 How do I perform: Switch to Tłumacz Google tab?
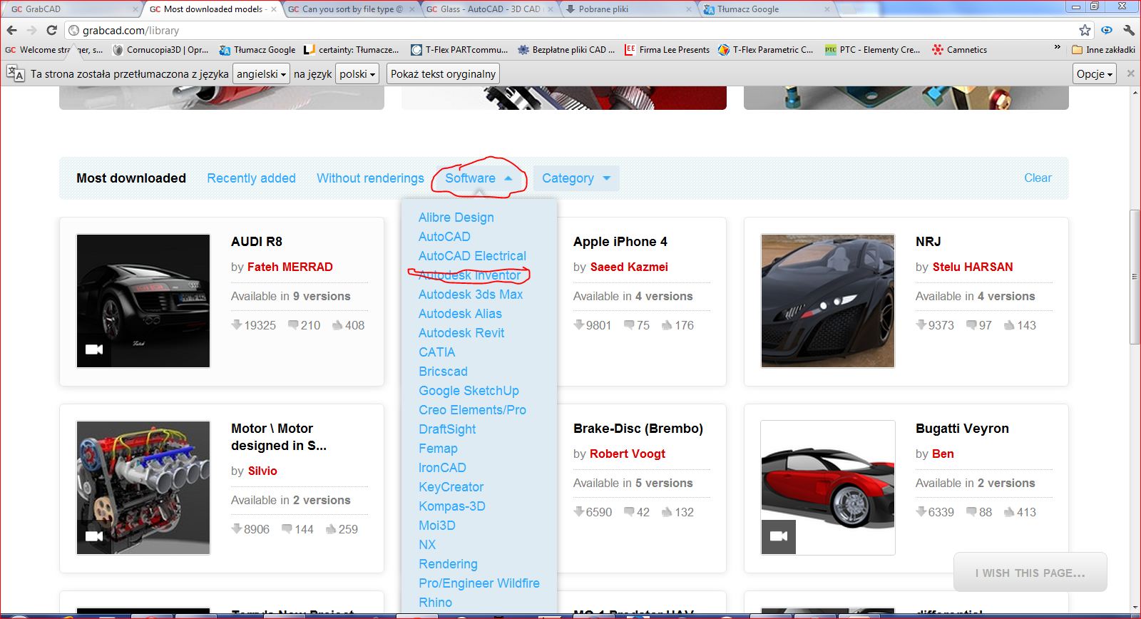pyautogui.click(x=767, y=9)
